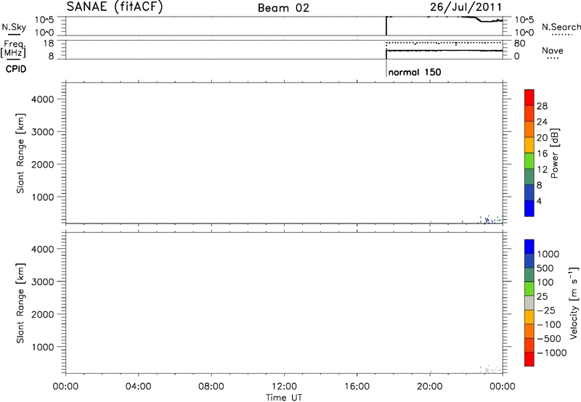Click the Freq. [MHz] axis label
This screenshot has width=581, height=402.
point(14,49)
